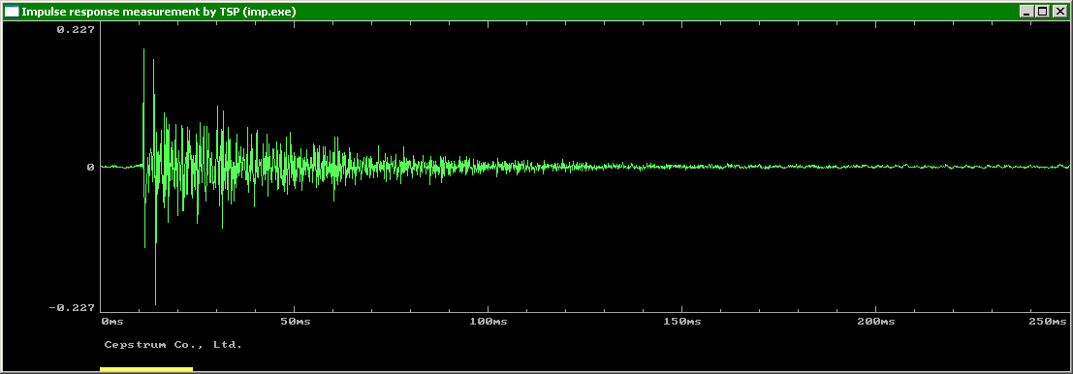Screen dimensions: 1073x374
Task: Click the window system icon in title bar
Action: [x=12, y=11]
